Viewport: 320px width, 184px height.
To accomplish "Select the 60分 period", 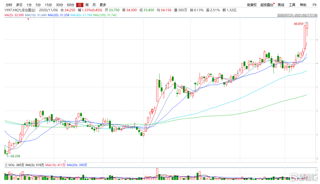I will pos(70,5).
